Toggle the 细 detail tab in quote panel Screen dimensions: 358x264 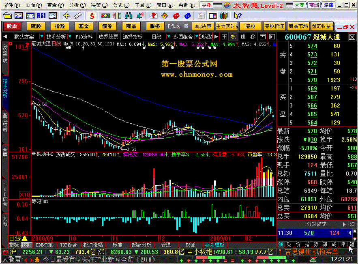pyautogui.click(x=281, y=245)
